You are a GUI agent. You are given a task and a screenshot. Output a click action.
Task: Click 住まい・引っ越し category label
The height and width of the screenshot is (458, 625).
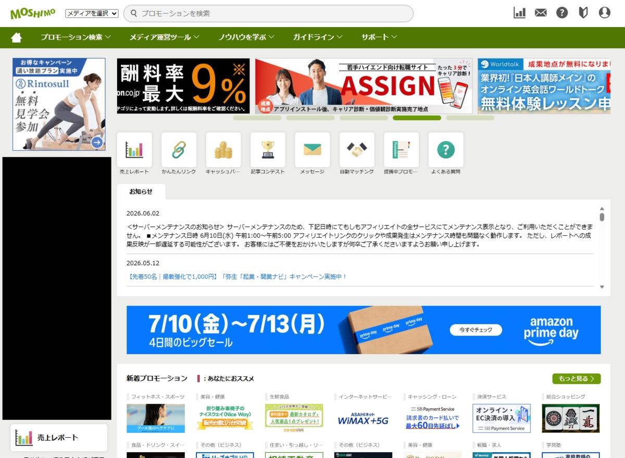coord(296,446)
